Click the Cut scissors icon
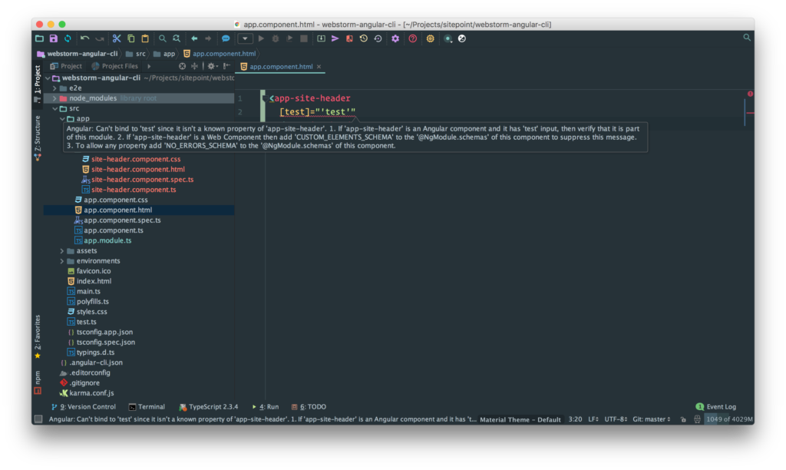 tap(117, 38)
